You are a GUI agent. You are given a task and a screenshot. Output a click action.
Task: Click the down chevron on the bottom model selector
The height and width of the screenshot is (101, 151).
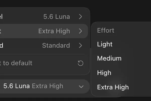[x=81, y=87]
